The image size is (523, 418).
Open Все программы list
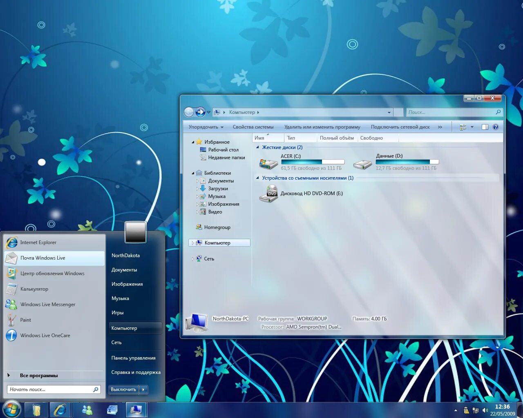(x=39, y=376)
